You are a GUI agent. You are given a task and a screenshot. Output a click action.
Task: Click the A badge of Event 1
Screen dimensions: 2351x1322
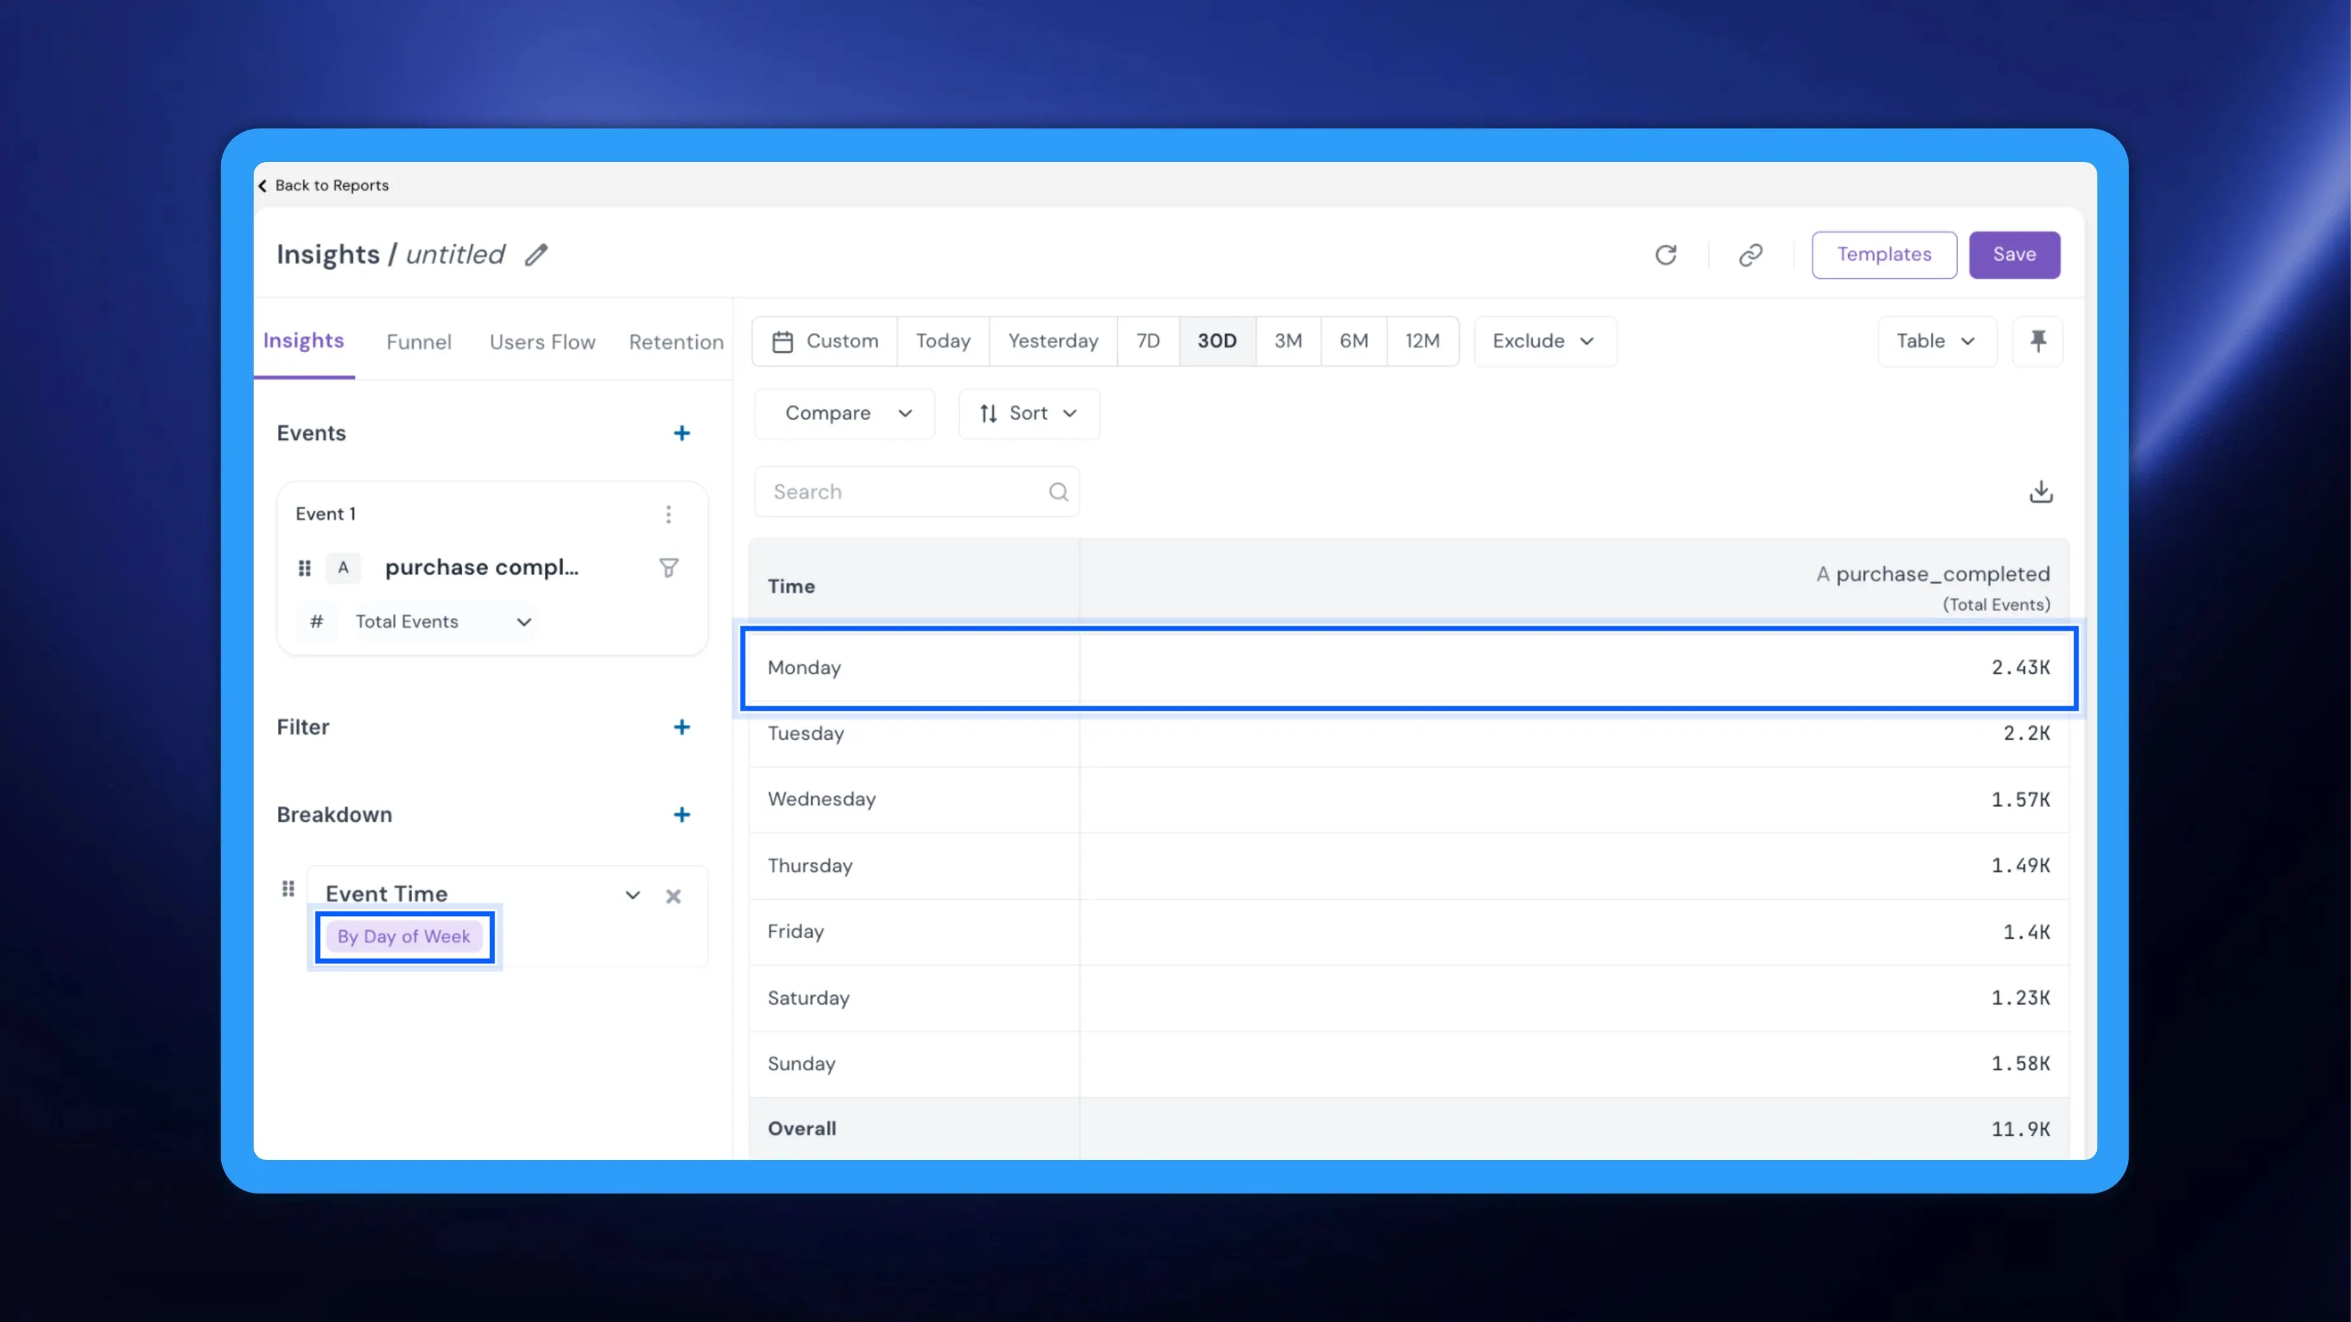[x=343, y=568]
